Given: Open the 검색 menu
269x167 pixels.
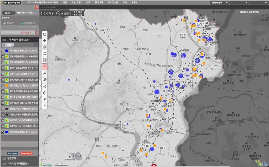Looking at the screenshot, I should pos(88,2).
